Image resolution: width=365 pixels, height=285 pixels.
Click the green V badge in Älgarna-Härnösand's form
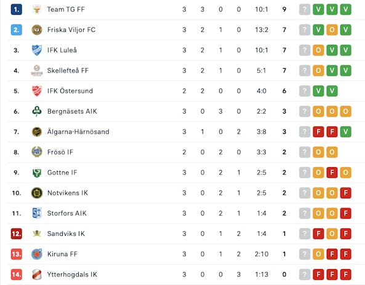346,131
